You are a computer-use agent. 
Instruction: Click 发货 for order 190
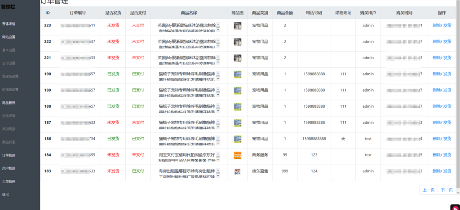coord(447,74)
